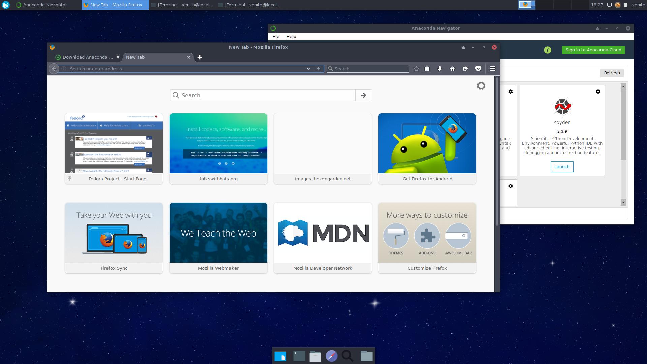Open the images.thezengarden.net tile
This screenshot has width=647, height=364.
[323, 149]
